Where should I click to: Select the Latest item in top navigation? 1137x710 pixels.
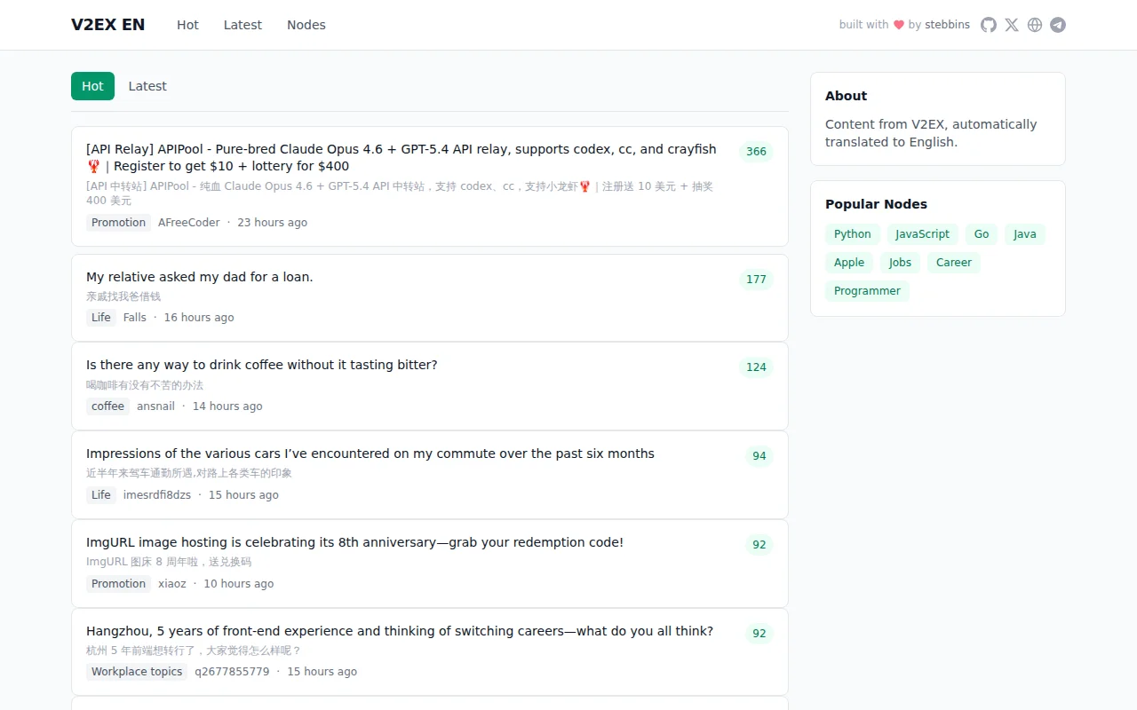click(243, 25)
